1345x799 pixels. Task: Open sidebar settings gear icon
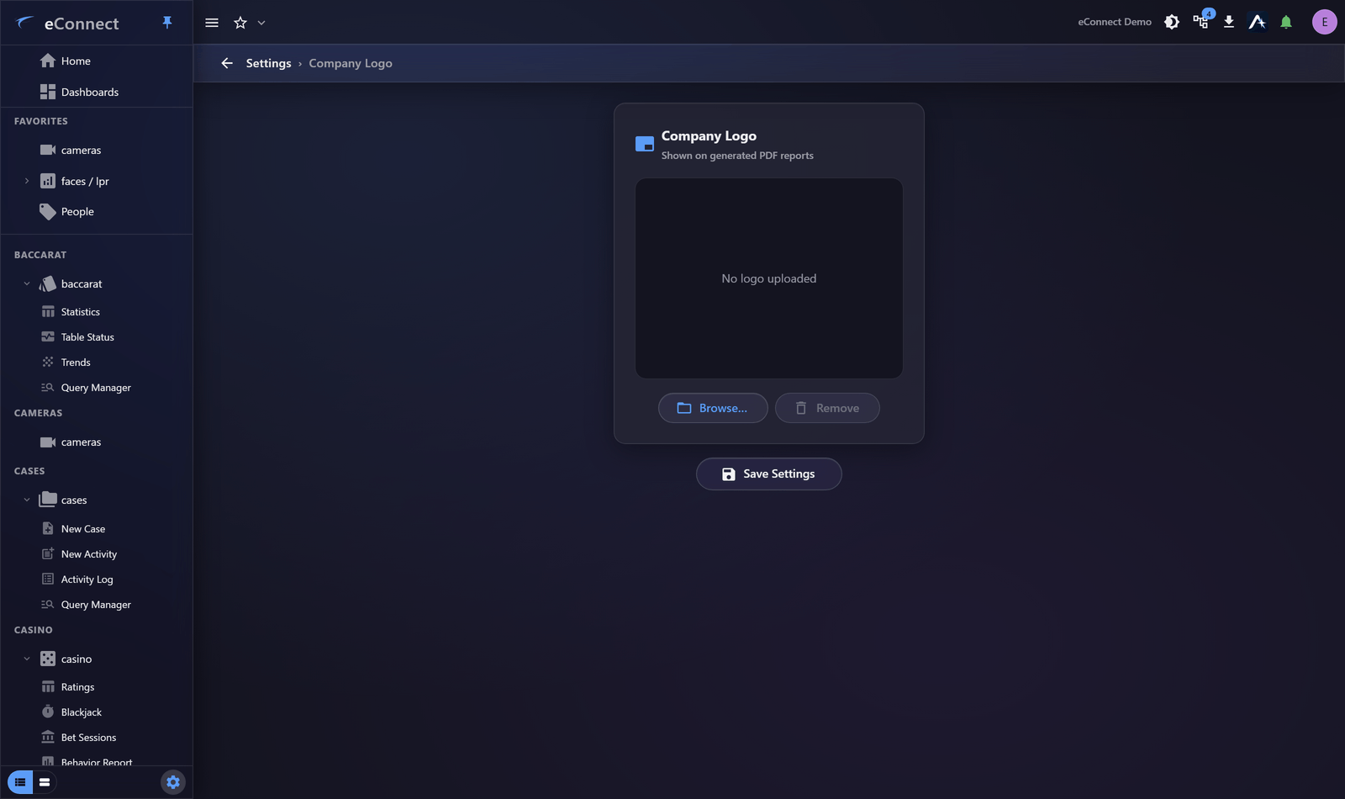pyautogui.click(x=173, y=782)
